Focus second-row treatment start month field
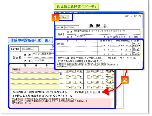The width and height of the screenshot is (152, 116). (x=73, y=77)
